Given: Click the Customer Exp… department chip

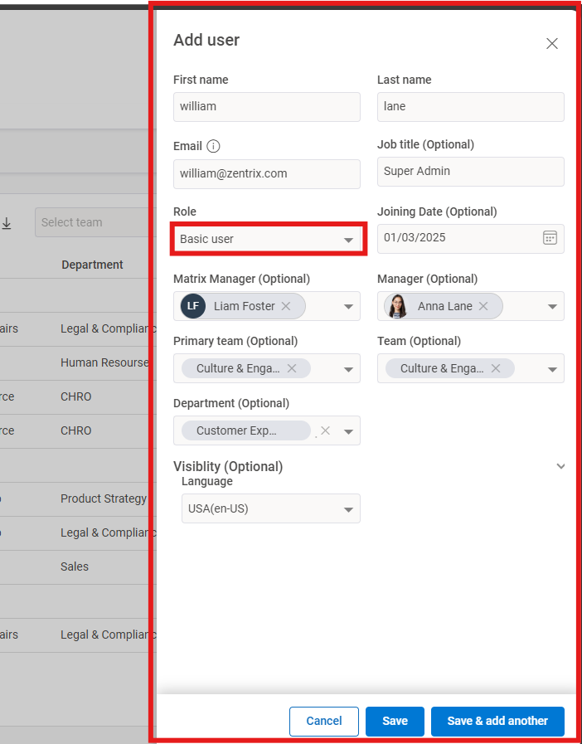Looking at the screenshot, I should 246,430.
